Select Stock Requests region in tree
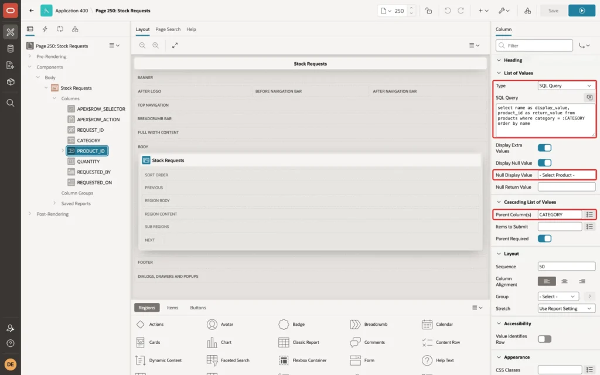 point(76,88)
